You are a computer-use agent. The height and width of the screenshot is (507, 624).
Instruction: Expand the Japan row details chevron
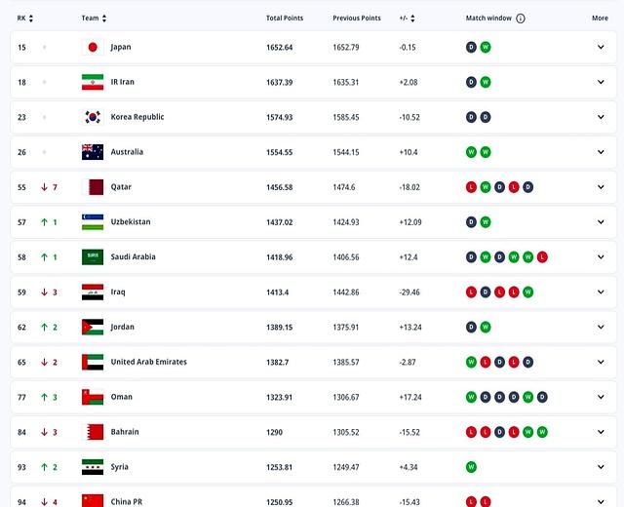(601, 47)
